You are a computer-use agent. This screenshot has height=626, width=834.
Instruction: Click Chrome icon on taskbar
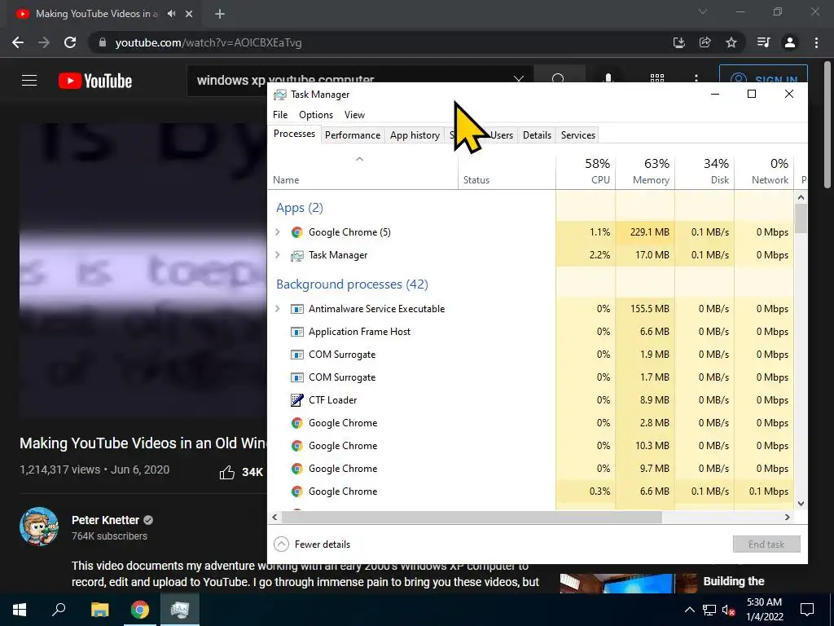140,610
